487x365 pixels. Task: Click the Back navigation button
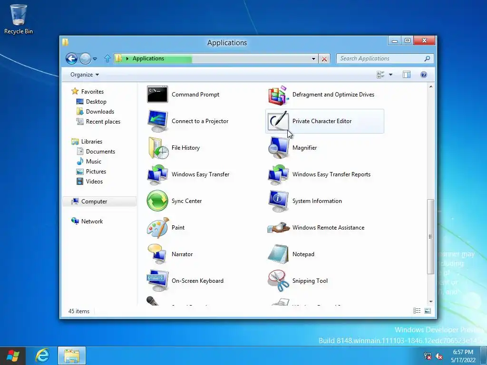(71, 58)
